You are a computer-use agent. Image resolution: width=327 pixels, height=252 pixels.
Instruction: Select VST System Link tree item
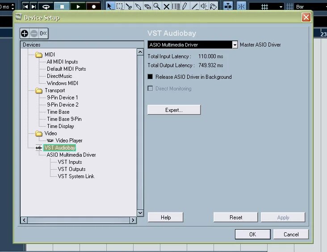point(76,176)
